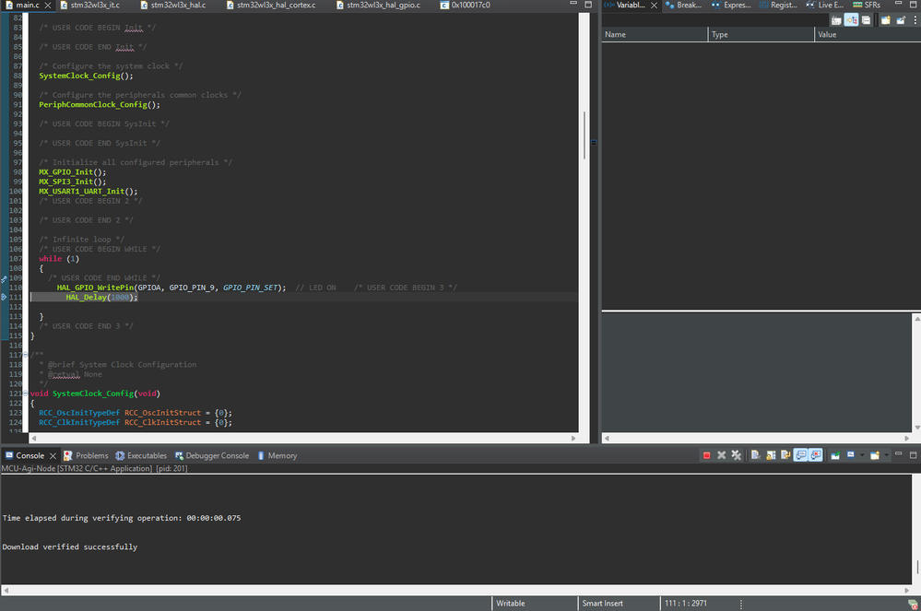Screen dimensions: 921x611
Task: Open the 0x100017c0 disassembly tab
Action: 466,5
